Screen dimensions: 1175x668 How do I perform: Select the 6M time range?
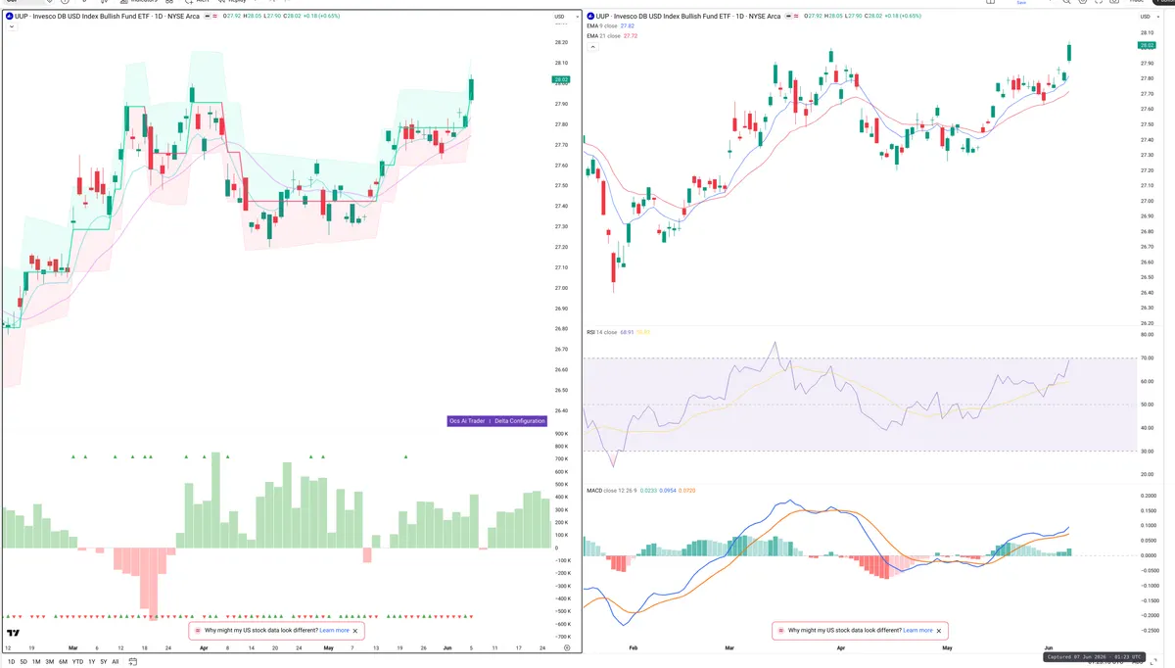(x=63, y=662)
